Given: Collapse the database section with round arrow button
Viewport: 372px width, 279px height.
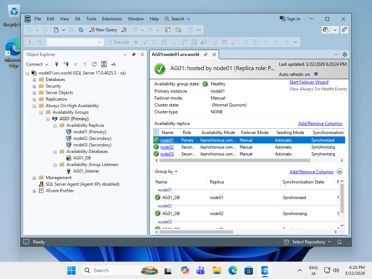Looking at the screenshot, I should 340,171.
